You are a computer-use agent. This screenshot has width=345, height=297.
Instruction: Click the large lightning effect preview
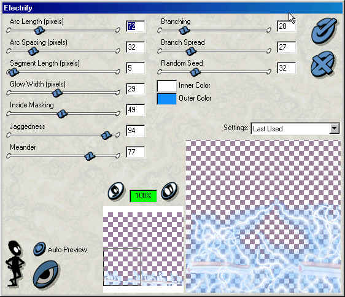[263, 217]
